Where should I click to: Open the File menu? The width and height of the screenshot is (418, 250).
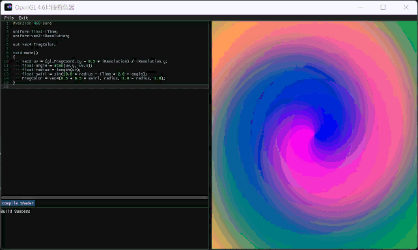click(x=9, y=18)
